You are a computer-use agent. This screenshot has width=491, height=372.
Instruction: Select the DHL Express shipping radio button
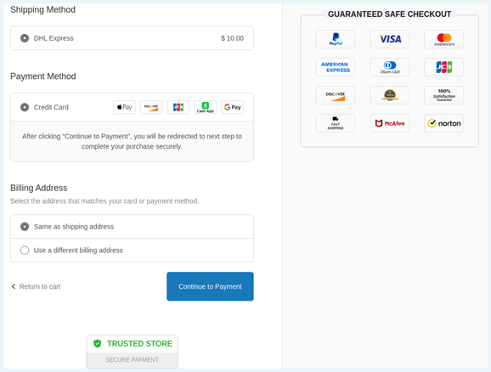tap(25, 38)
